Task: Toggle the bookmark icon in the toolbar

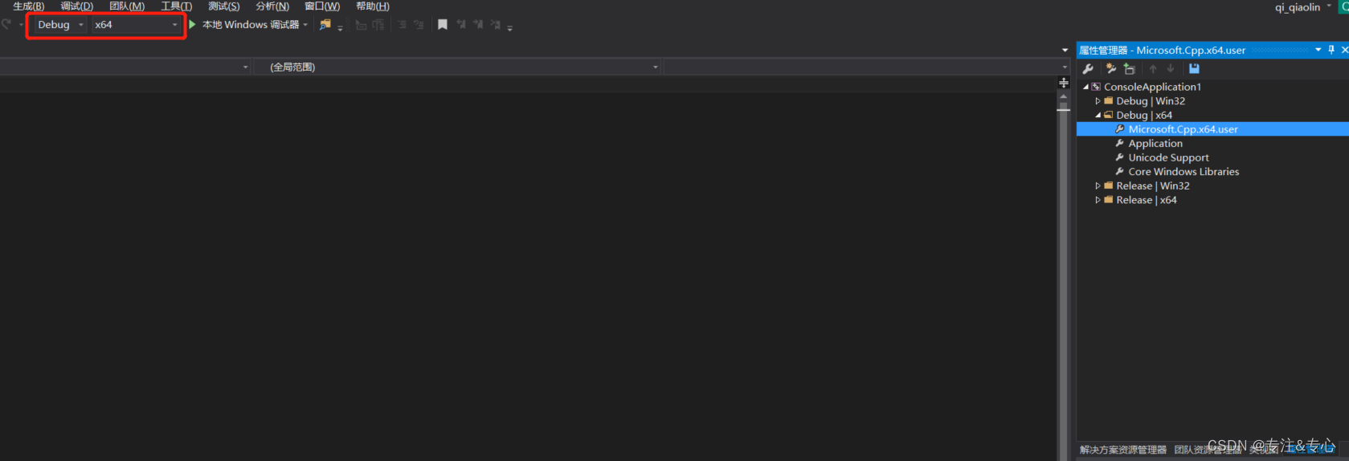Action: (442, 25)
